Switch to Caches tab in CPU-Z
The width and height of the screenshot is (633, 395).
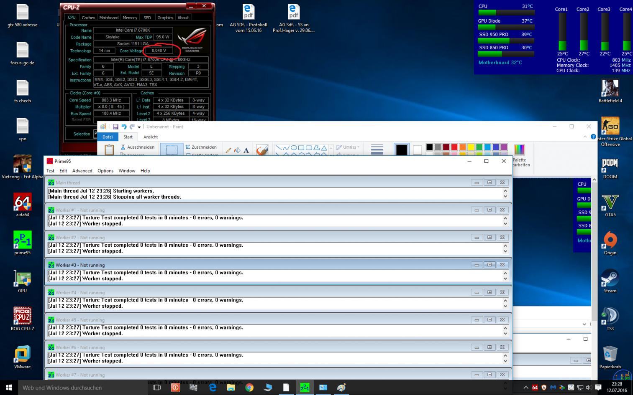coord(88,18)
